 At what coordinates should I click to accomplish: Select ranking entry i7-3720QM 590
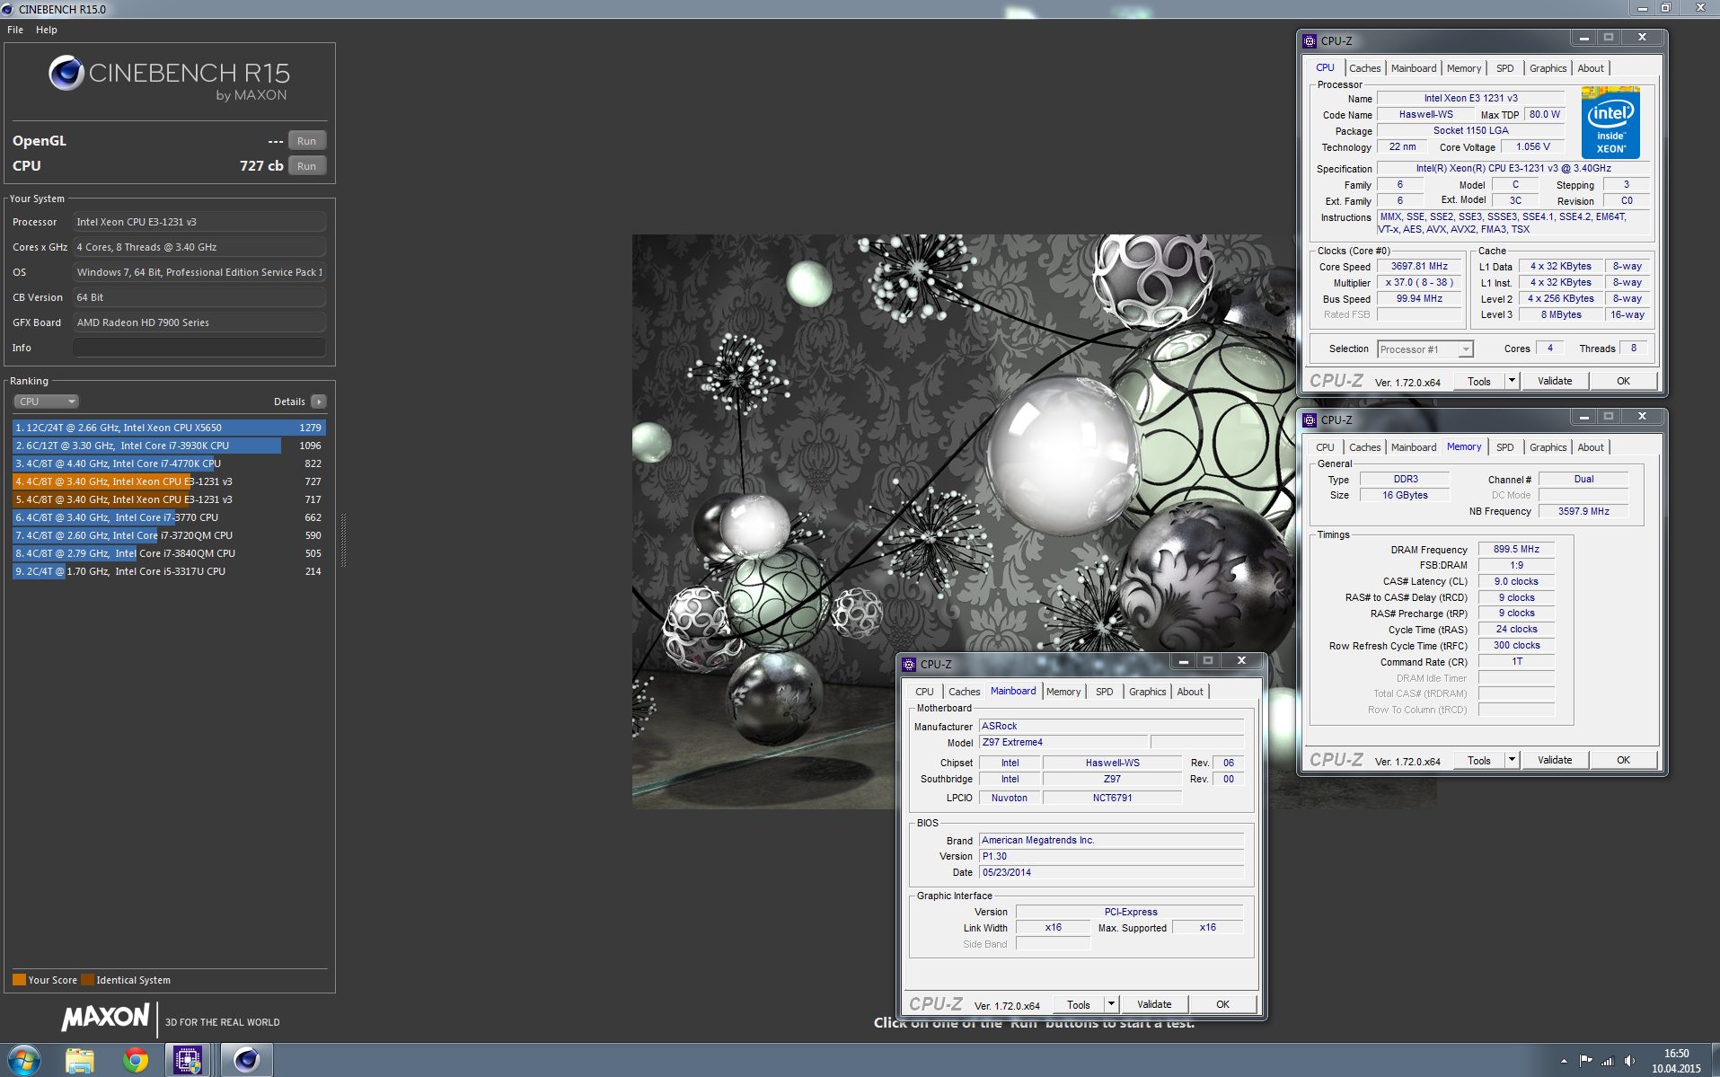(169, 535)
